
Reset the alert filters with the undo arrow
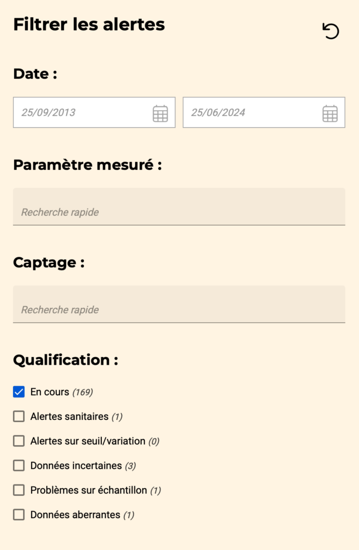(x=331, y=31)
